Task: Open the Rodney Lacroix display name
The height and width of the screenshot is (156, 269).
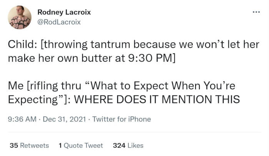Action: coord(64,12)
